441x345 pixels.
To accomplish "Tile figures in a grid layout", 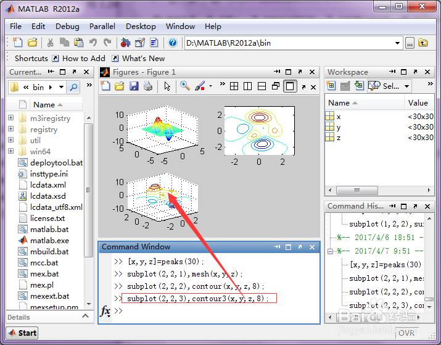I will (x=234, y=86).
